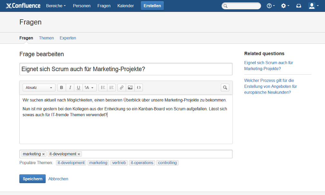Open the Absatz paragraph style dropdown
This screenshot has width=325, height=195.
tap(39, 88)
